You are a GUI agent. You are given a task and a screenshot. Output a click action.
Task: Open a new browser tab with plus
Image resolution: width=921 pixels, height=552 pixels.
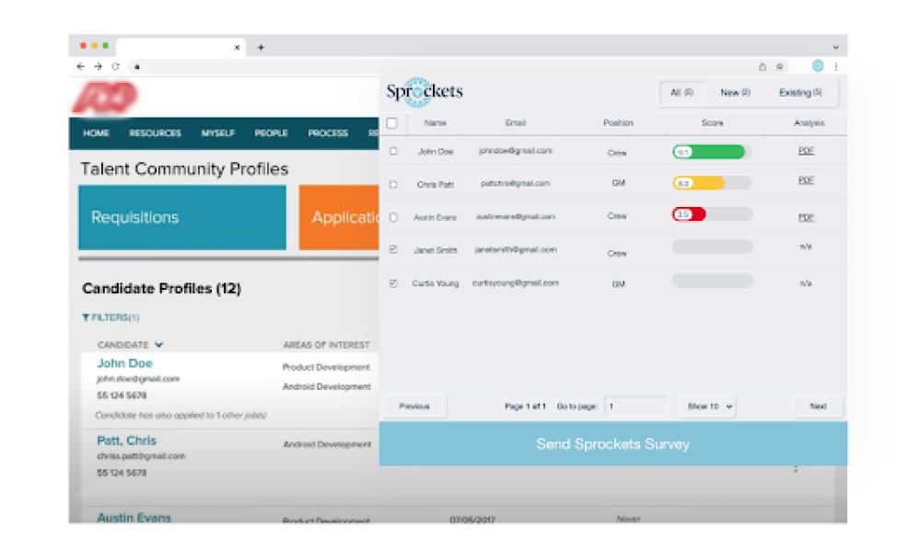(261, 48)
